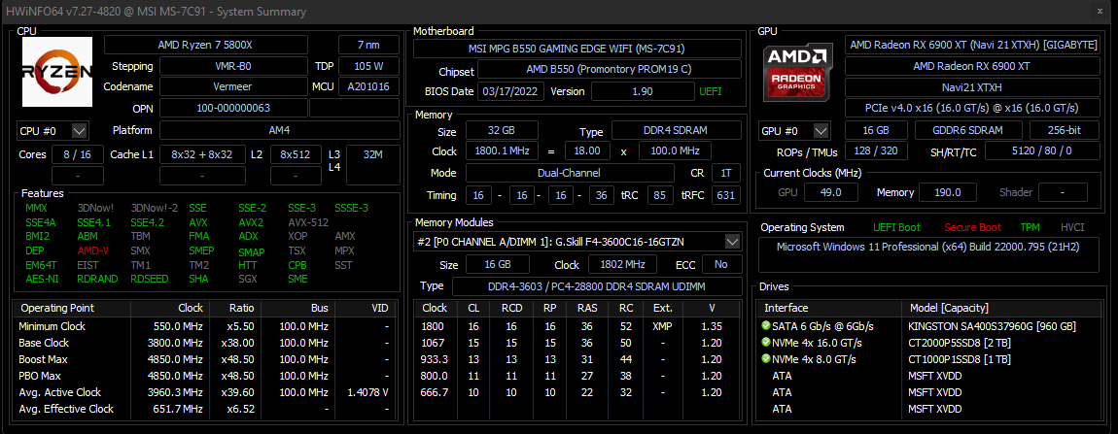Click the green status icon for SATA drive
The width and height of the screenshot is (1118, 434).
tap(766, 325)
